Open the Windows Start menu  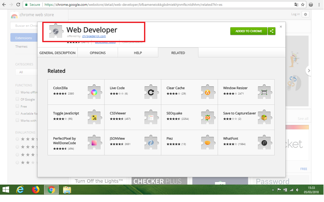point(6,190)
